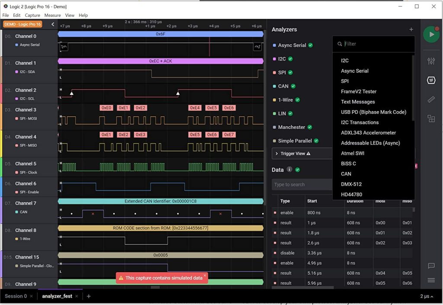Click the DEMO - Logic Pro 16 badge
Image resolution: width=443 pixels, height=305 pixels.
22,24
